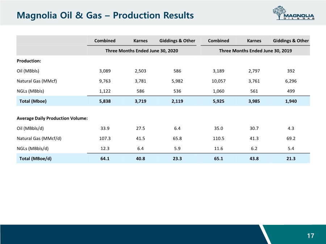
Task: Select the oil value 2,503
Action: pos(140,71)
